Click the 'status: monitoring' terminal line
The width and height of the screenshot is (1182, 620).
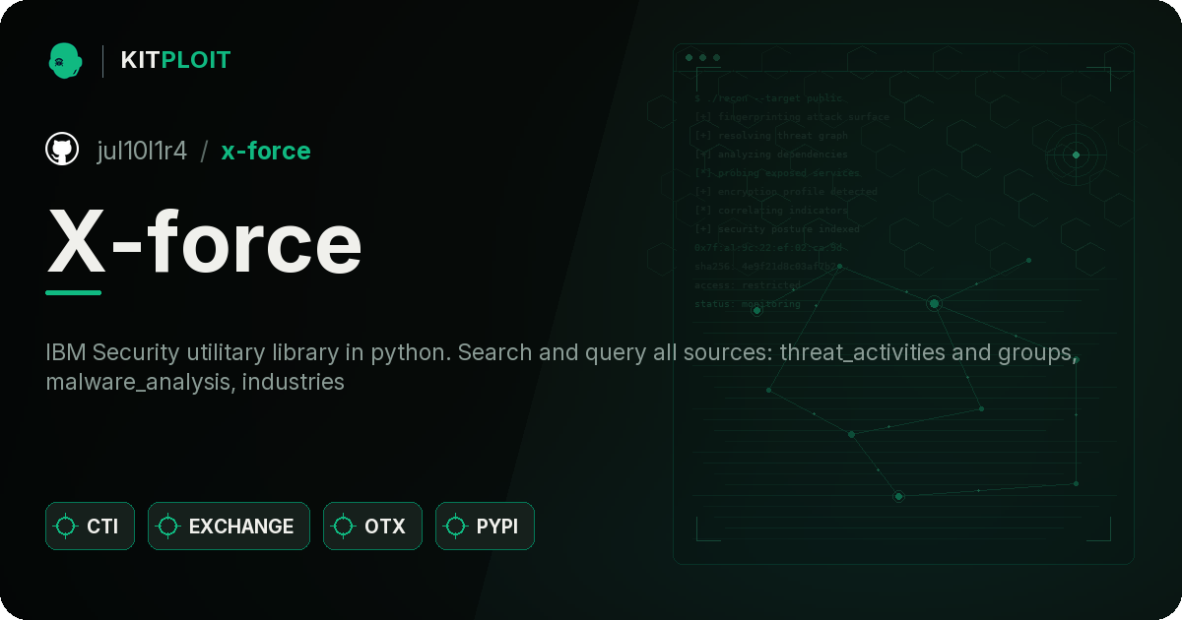747,304
